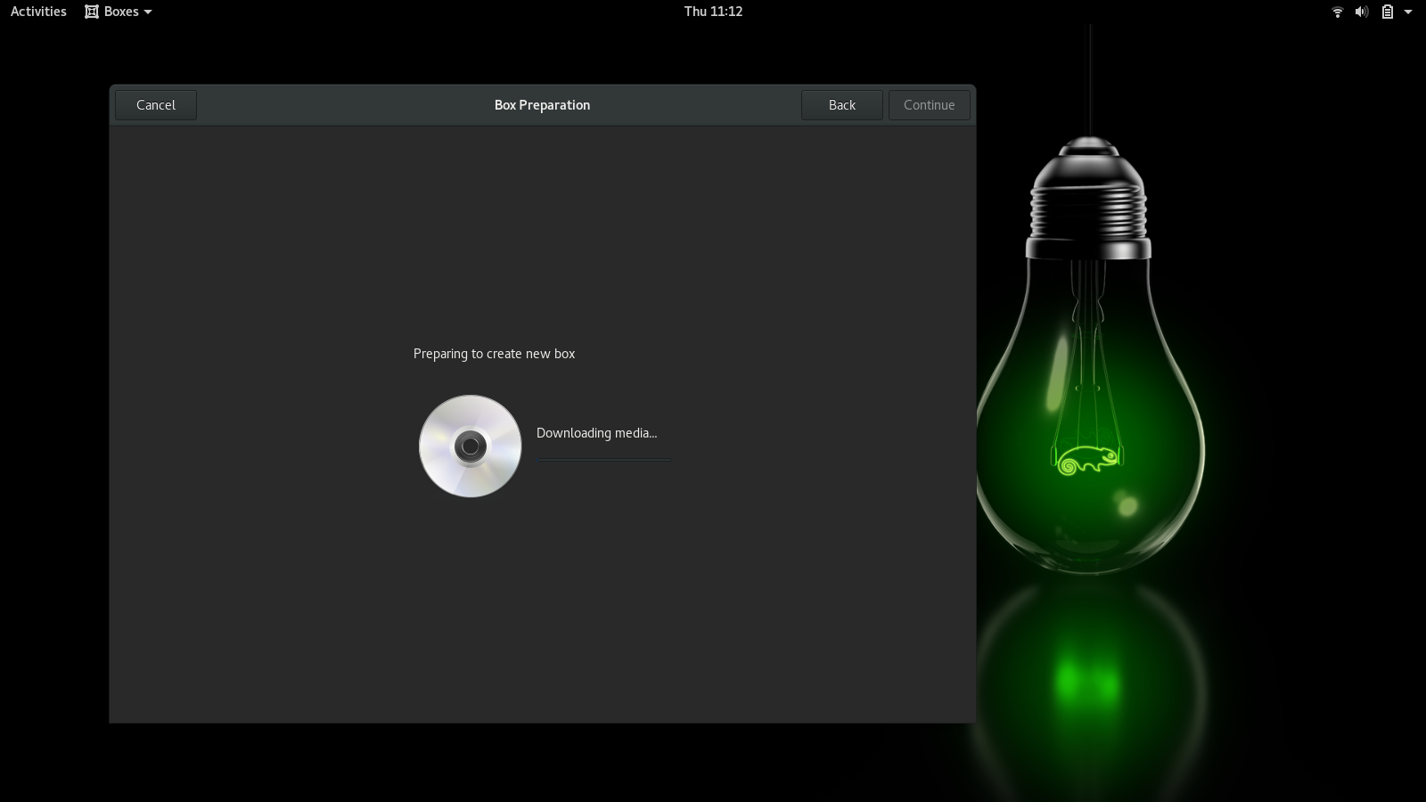
Task: Click the Downloading media progress bar
Action: (603, 460)
